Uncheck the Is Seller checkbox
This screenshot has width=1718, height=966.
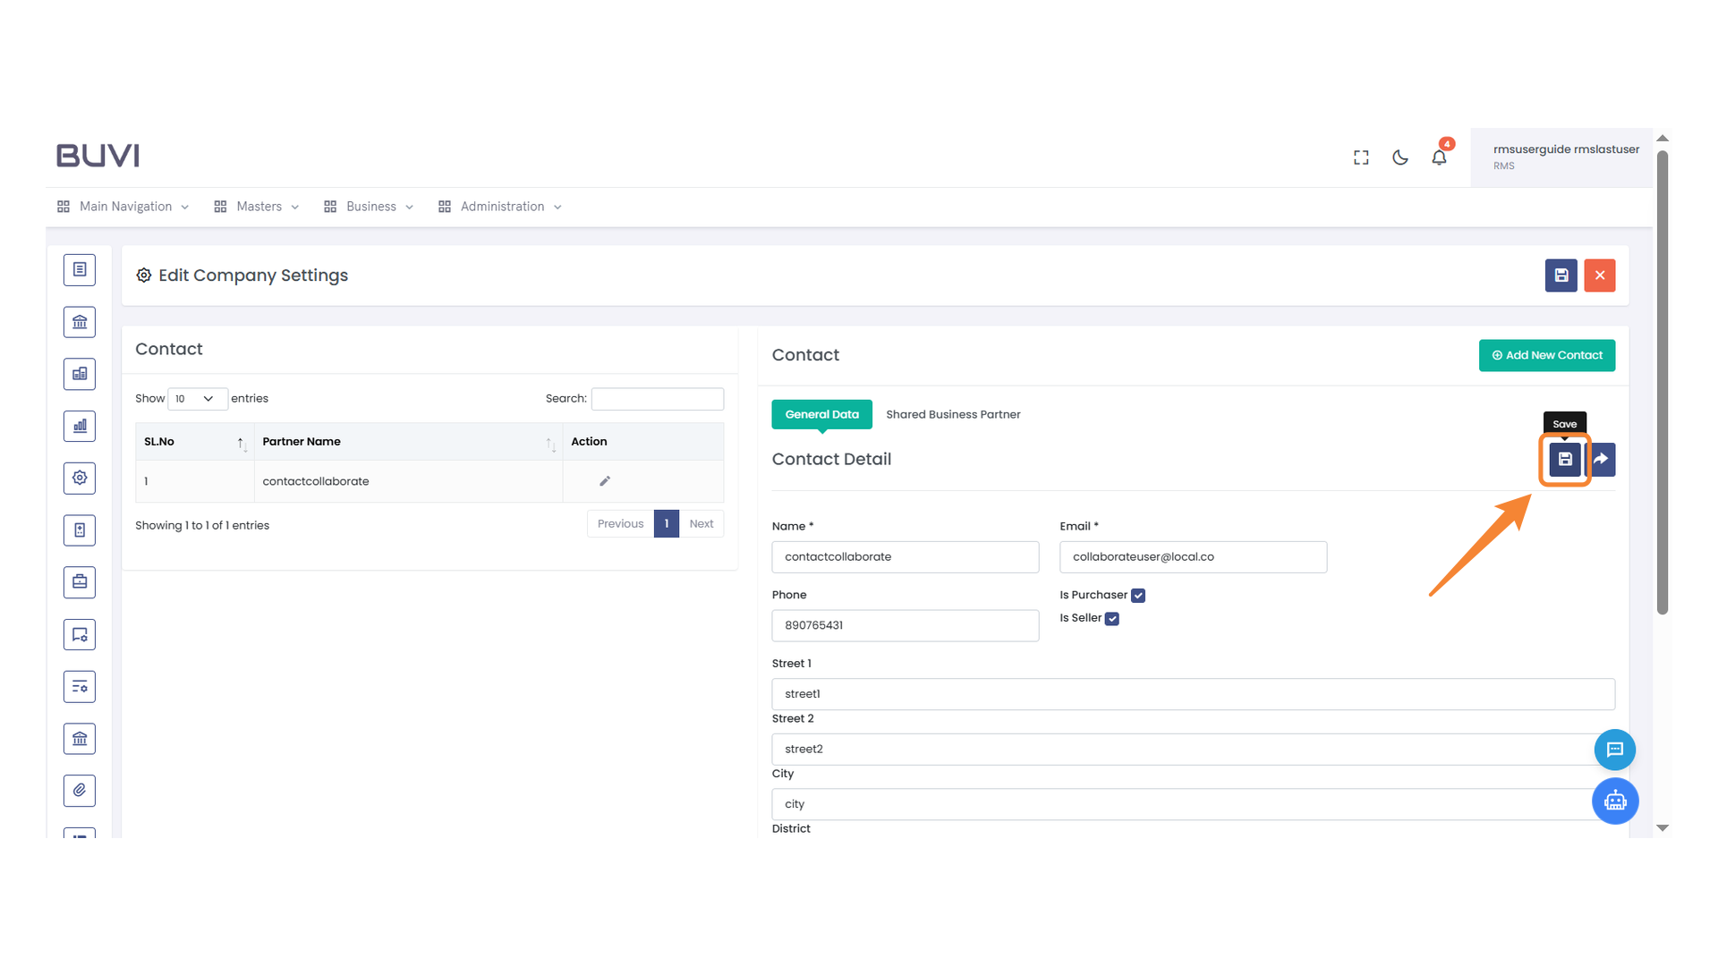tap(1112, 619)
